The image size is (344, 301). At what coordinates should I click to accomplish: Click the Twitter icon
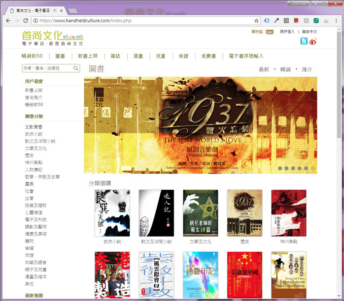point(304,41)
